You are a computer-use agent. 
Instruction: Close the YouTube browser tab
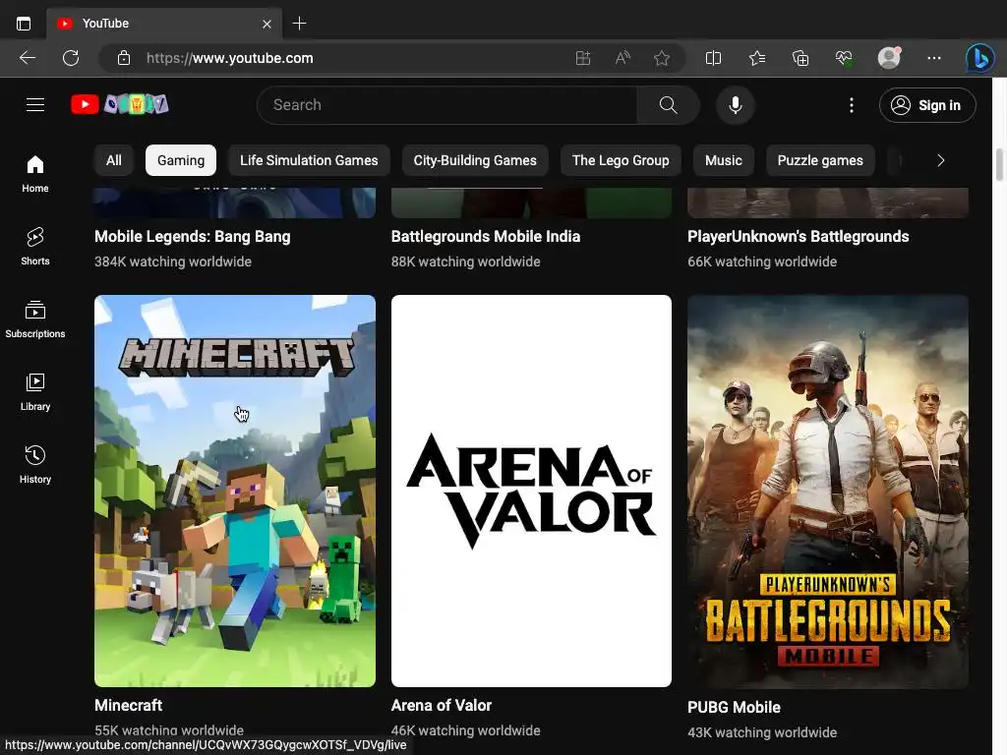coord(267,24)
